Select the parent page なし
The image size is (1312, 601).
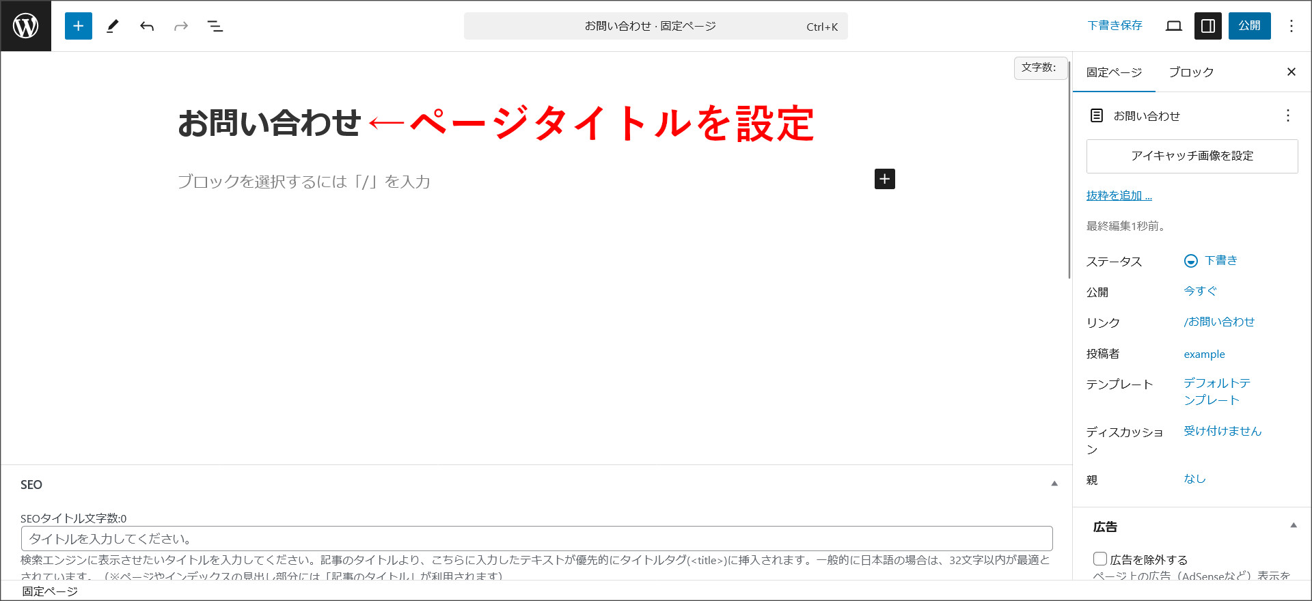[1195, 479]
